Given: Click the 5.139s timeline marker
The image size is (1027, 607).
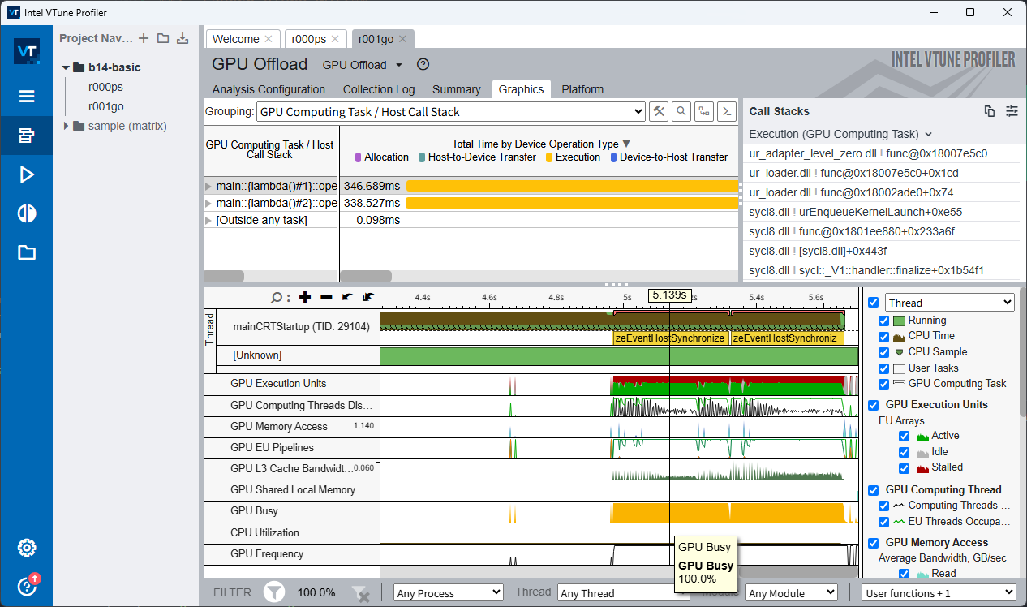Looking at the screenshot, I should 669,295.
